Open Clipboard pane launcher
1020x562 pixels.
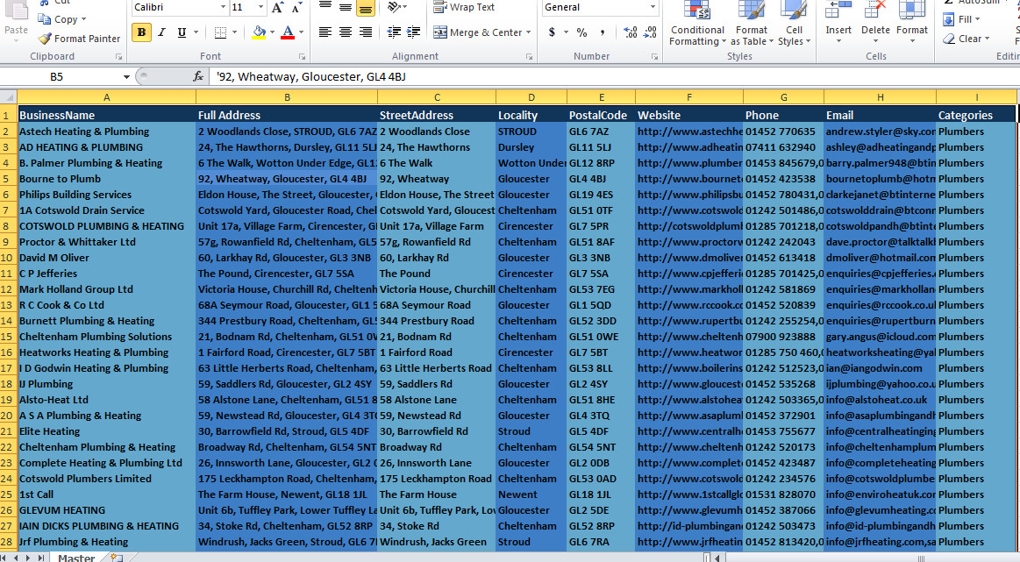(x=118, y=57)
